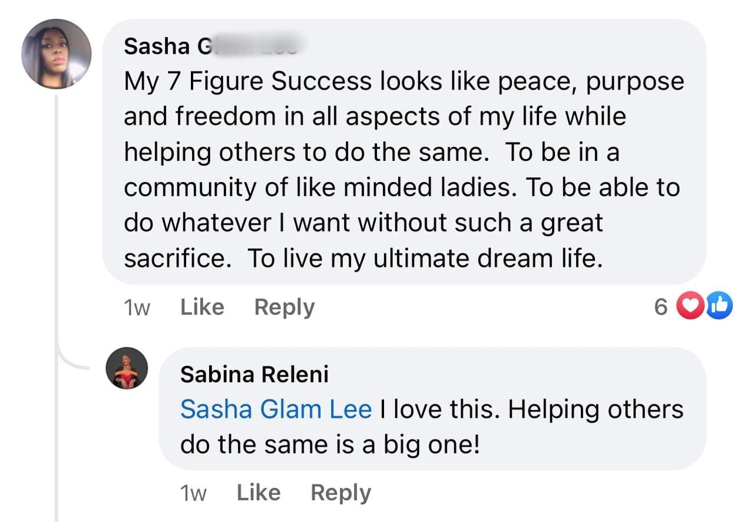Open Sabina Releni's profile picture
This screenshot has width=754, height=522.
point(126,368)
